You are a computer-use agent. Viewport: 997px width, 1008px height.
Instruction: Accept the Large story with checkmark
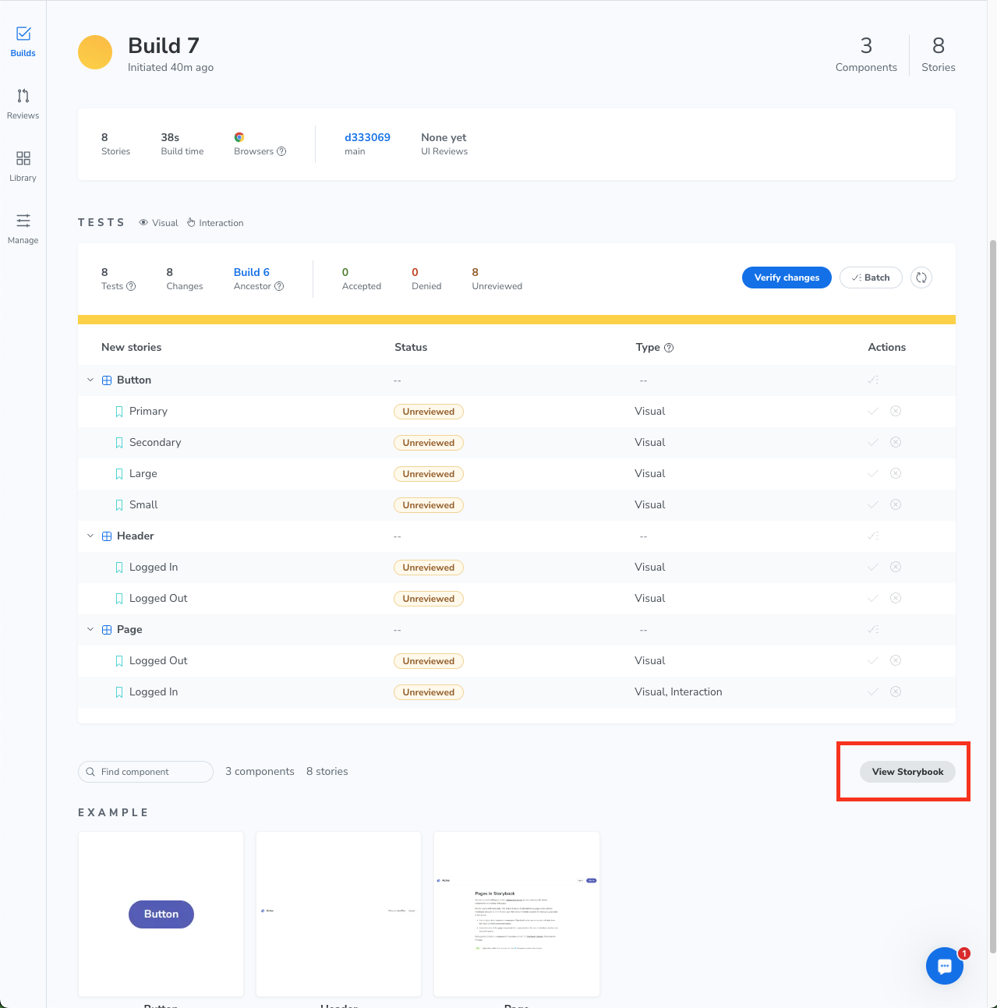point(873,473)
